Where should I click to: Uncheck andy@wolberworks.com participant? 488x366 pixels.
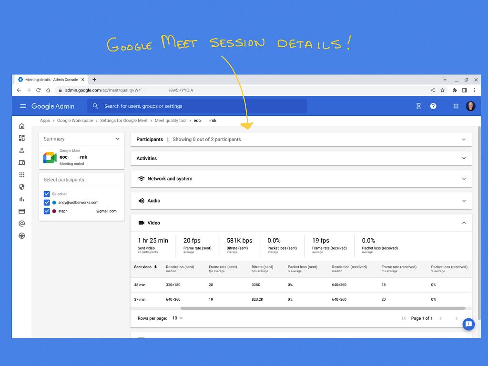point(46,203)
